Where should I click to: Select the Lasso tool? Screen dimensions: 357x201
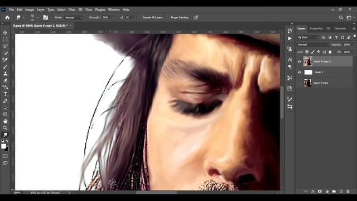[x=5, y=46]
